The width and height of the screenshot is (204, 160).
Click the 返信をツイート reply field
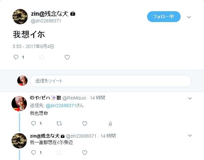click(x=111, y=81)
